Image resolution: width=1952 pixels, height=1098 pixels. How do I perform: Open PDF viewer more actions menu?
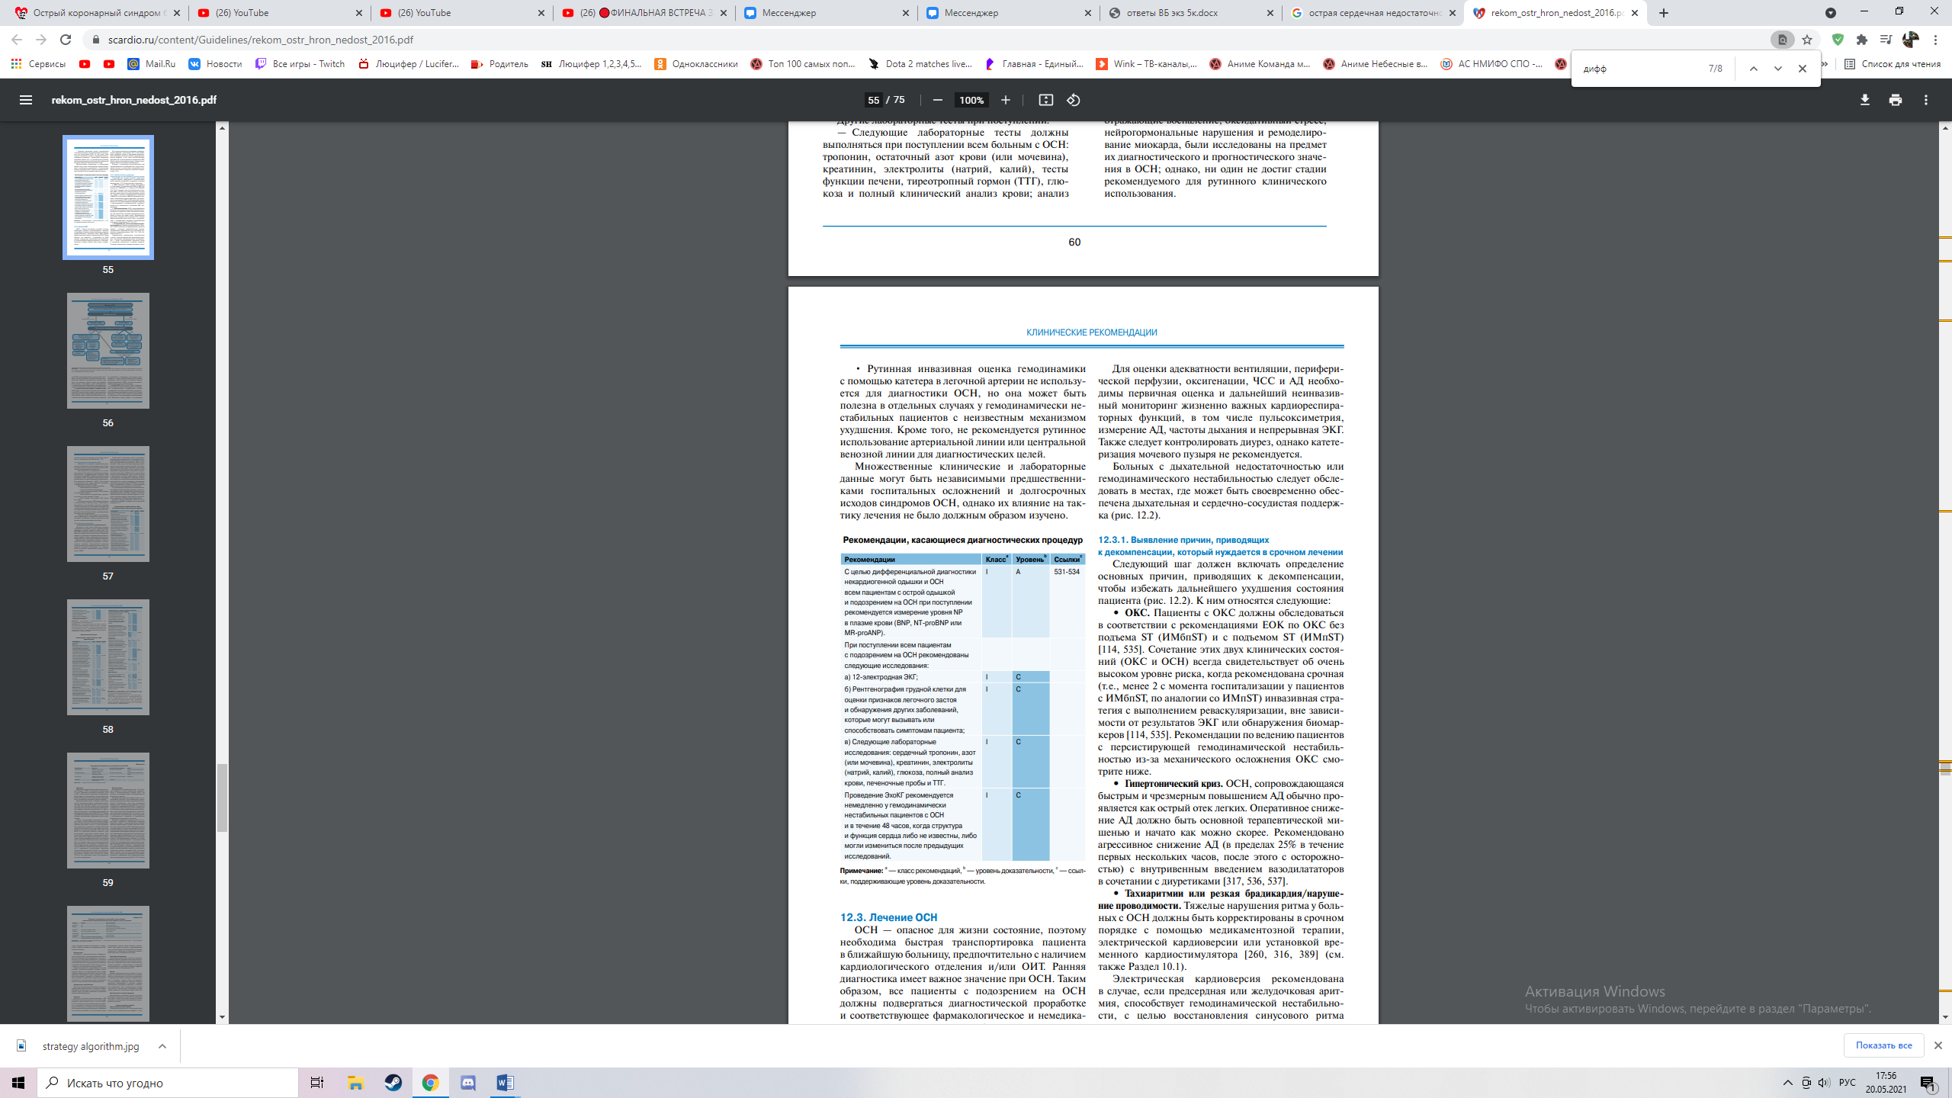(1925, 100)
